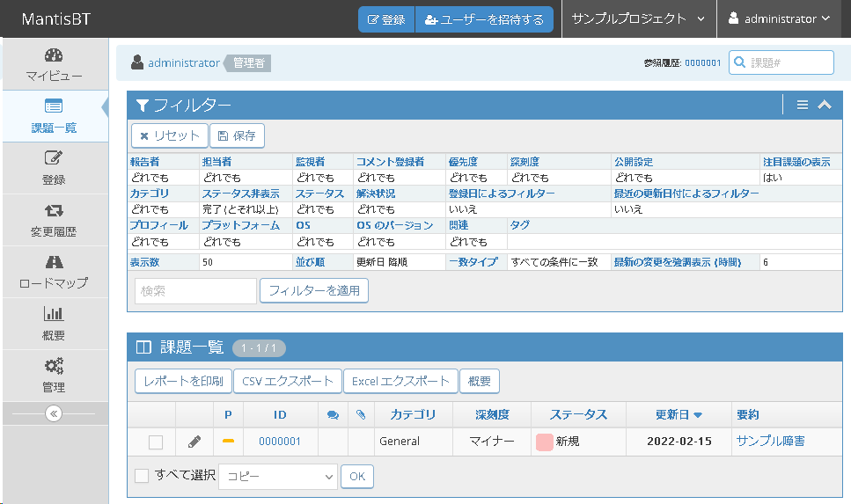The image size is (851, 504).
Task: Tick the すべて選択 checkbox
Action: (x=142, y=476)
